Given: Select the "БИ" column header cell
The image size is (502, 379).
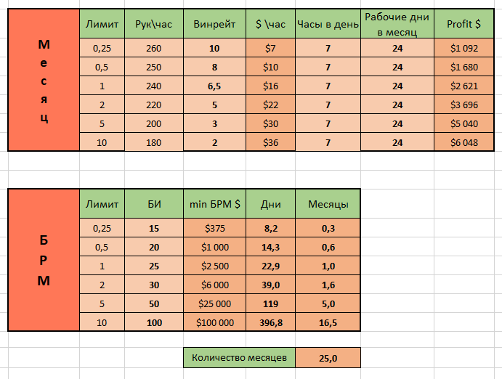Looking at the screenshot, I should coord(154,205).
